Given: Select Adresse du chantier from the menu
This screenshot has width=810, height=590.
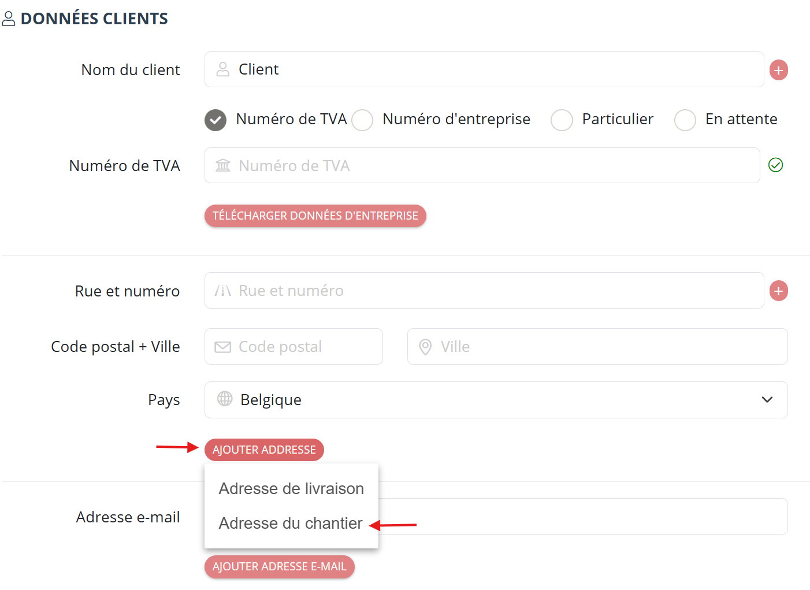Looking at the screenshot, I should (291, 523).
